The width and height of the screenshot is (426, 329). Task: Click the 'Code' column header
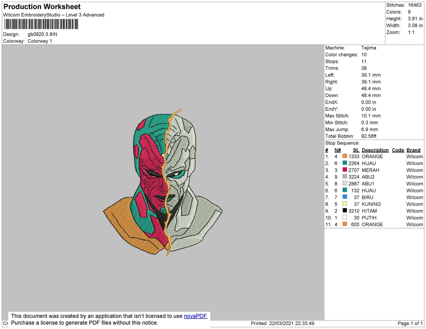[398, 150]
